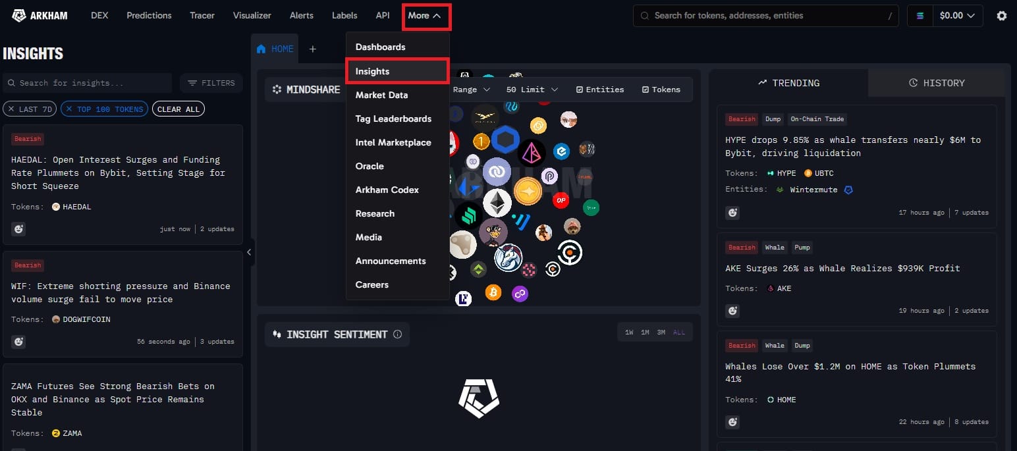Click the tokens, addresses, entities search field
The height and width of the screenshot is (451, 1017).
(765, 16)
